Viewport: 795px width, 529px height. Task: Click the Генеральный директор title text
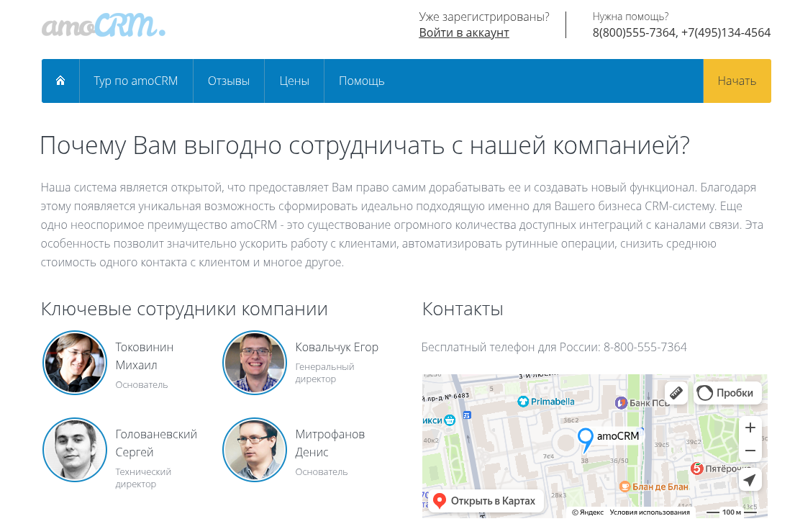324,373
